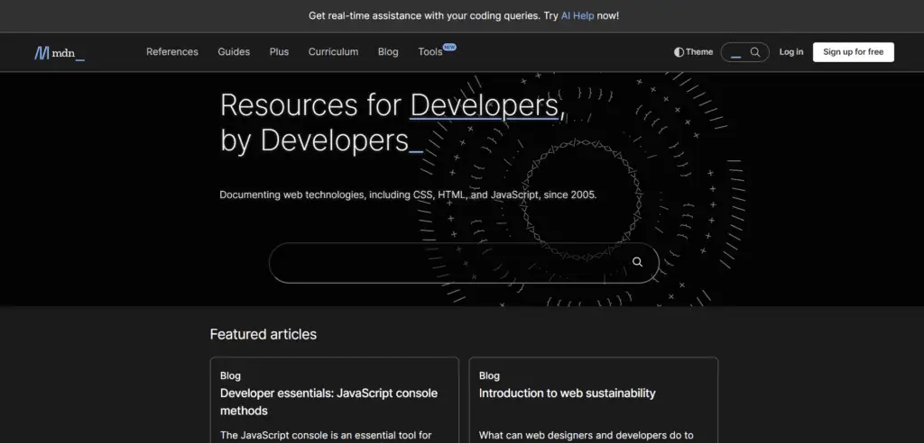
Task: Open the Guides menu
Action: (234, 51)
